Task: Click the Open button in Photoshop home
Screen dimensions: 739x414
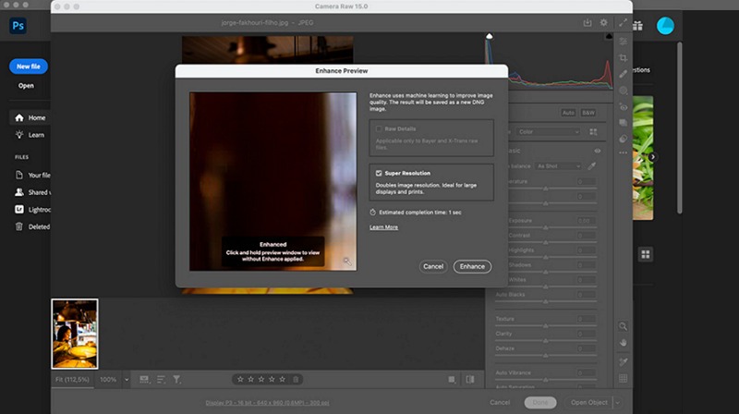Action: [x=26, y=86]
